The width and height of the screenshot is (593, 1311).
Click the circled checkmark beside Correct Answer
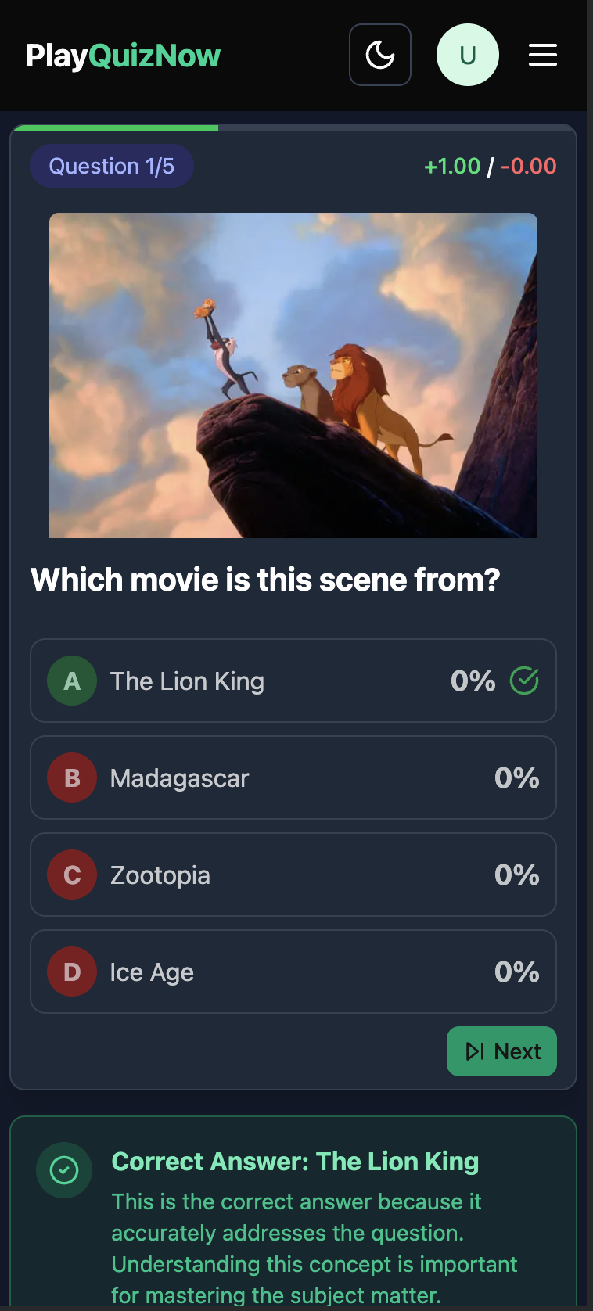click(x=64, y=1169)
